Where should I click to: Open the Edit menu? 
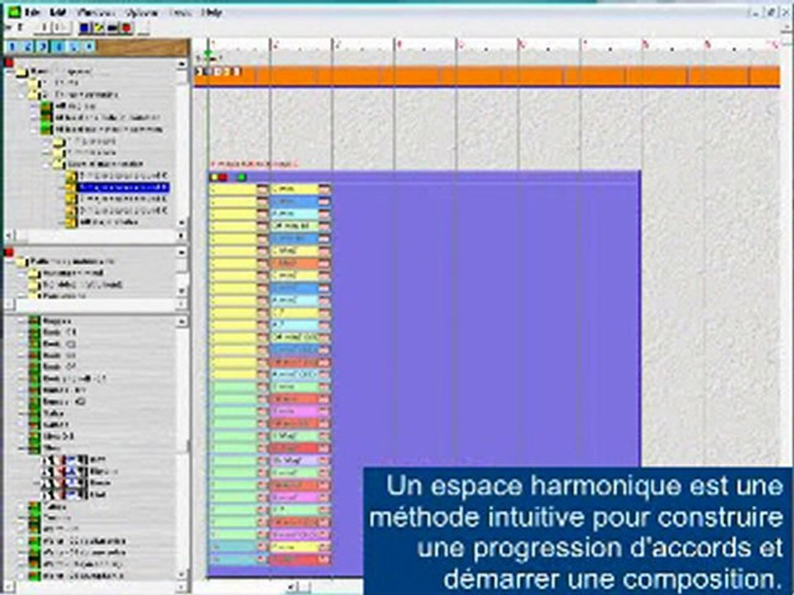coord(58,12)
